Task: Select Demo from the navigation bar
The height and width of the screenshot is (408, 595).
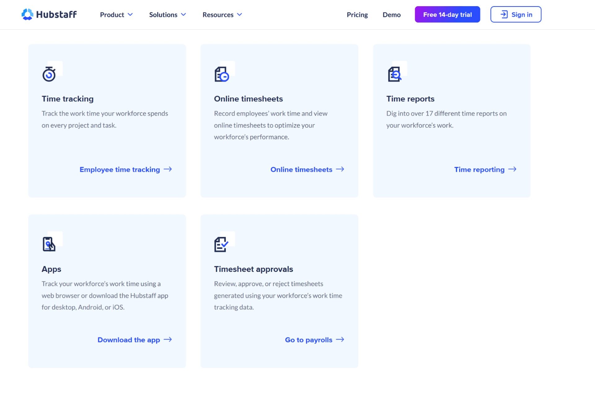Action: 391,15
